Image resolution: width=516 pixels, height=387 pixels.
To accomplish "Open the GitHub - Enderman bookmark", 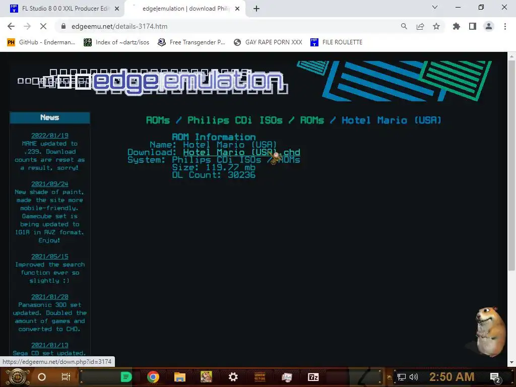I will 41,42.
